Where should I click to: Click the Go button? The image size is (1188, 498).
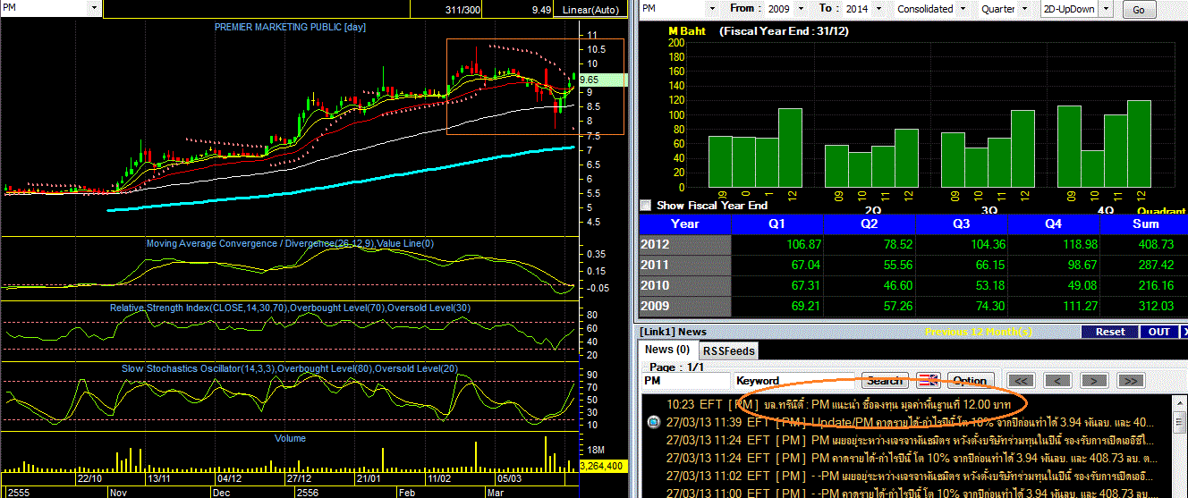point(1138,10)
